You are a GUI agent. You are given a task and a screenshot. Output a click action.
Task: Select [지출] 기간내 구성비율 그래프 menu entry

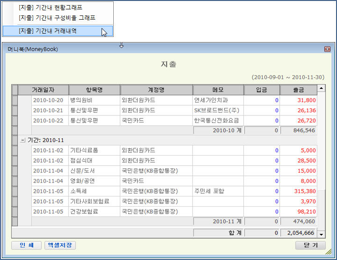pyautogui.click(x=58, y=18)
